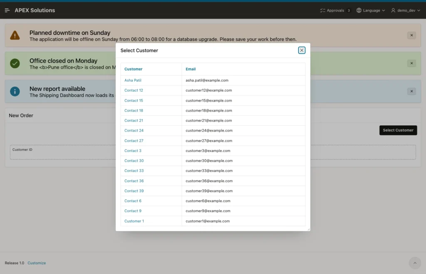This screenshot has width=426, height=274.
Task: Dismiss the New report available alert
Action: tap(411, 91)
